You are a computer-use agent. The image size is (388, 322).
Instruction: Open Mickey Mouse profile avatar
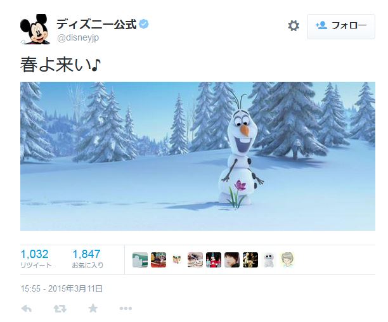(x=35, y=29)
